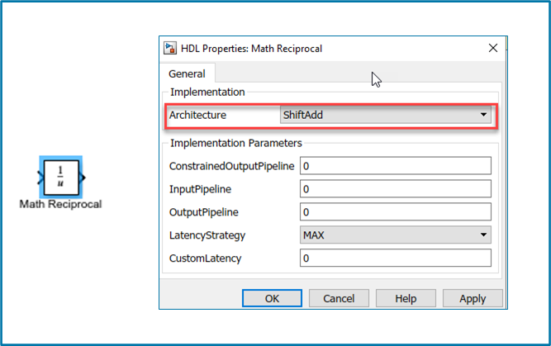Viewport: 551px width, 346px height.
Task: Click the CustomLatency value field
Action: pyautogui.click(x=396, y=258)
